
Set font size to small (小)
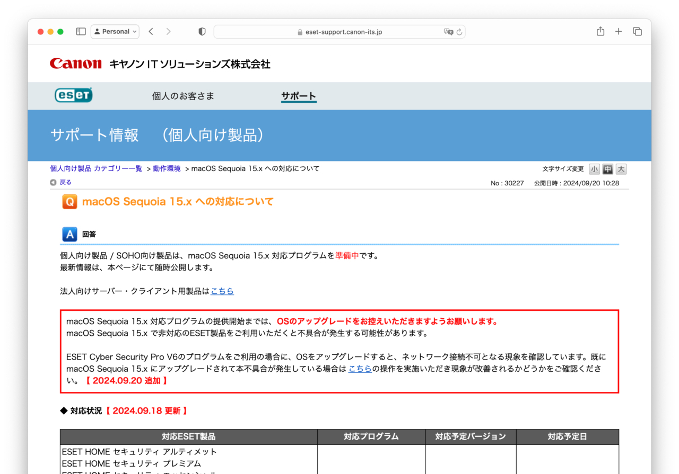pyautogui.click(x=594, y=169)
